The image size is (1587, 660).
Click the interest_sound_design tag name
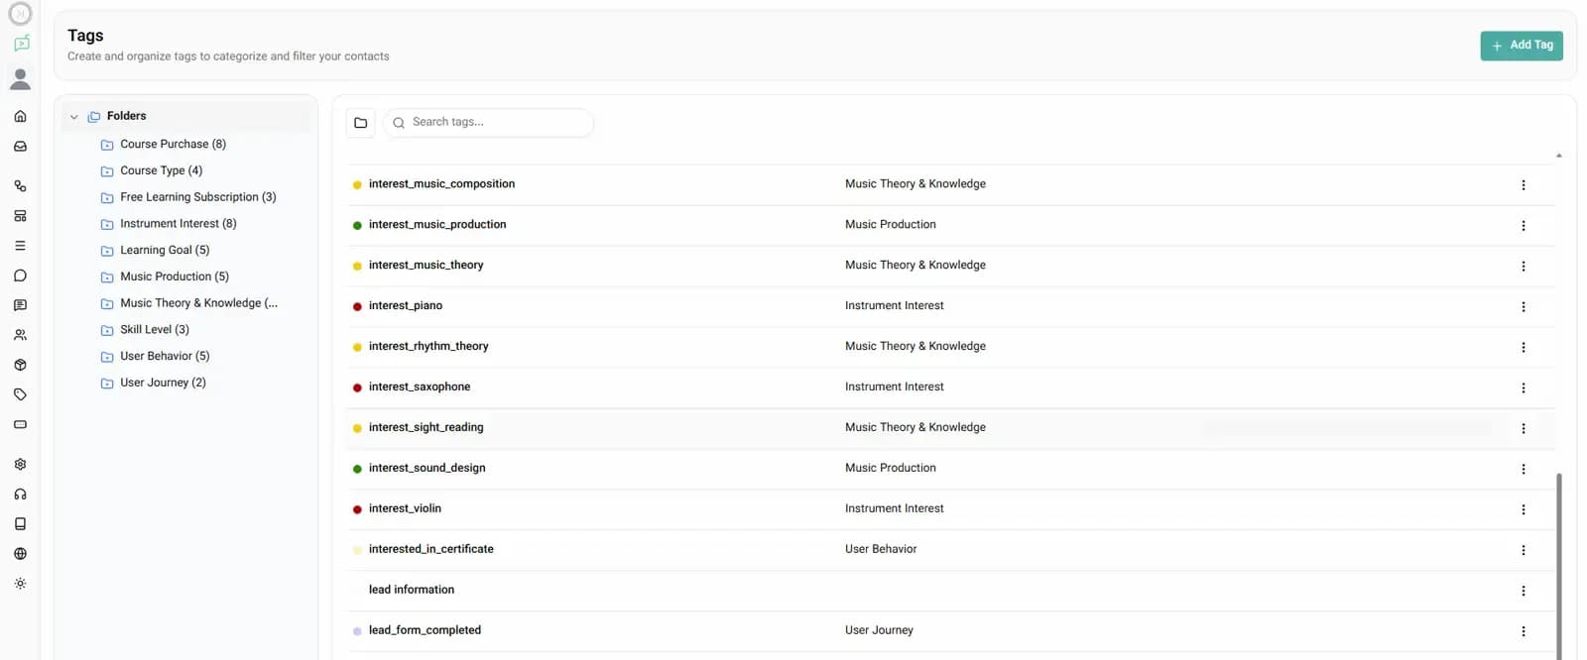tap(427, 469)
